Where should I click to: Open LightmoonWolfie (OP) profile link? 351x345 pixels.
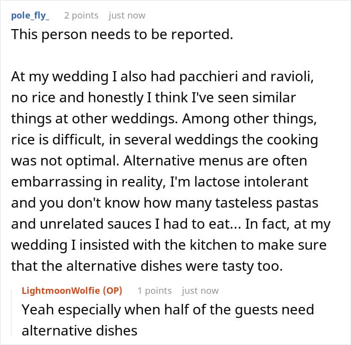click(72, 291)
